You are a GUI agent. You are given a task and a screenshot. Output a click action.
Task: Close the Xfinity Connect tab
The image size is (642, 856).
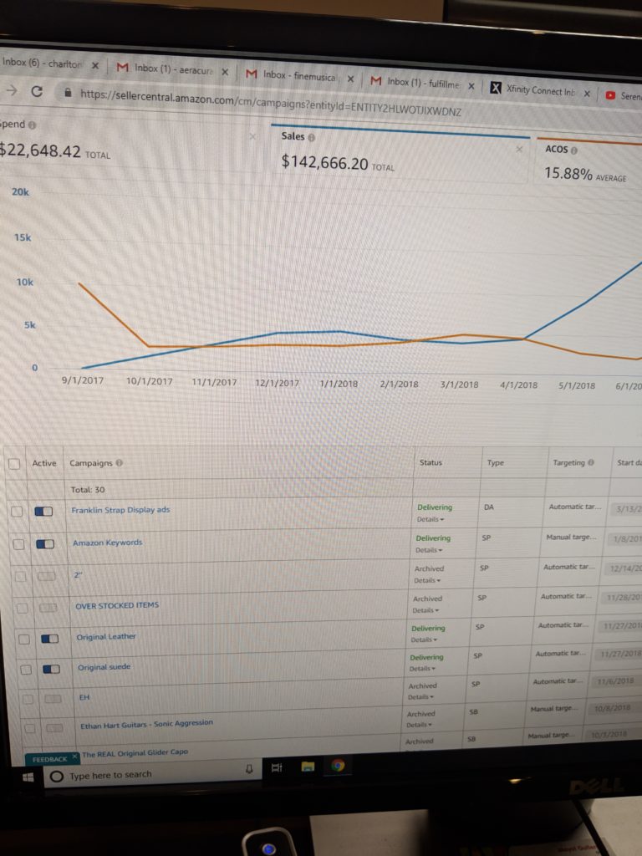(587, 94)
